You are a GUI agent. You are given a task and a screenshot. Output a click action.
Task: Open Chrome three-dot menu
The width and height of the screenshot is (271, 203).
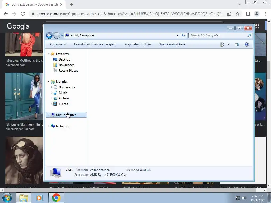tap(265, 14)
